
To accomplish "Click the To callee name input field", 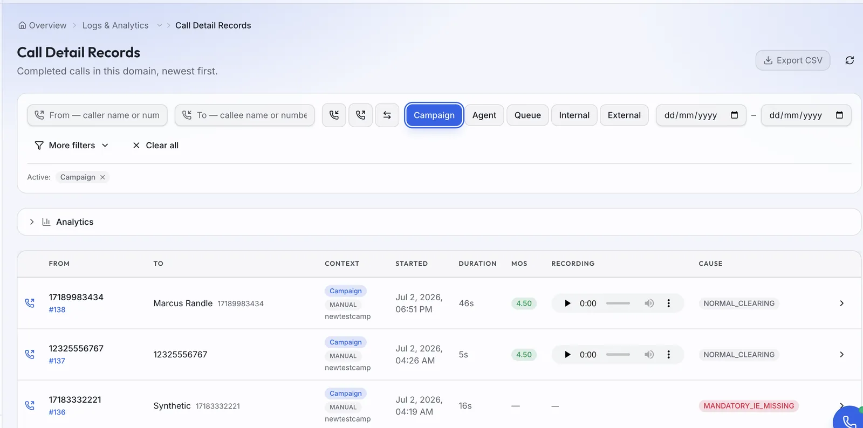I will [244, 115].
